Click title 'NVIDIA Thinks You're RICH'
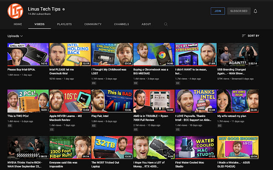Screen dimensions: 273x170 pos(25,164)
